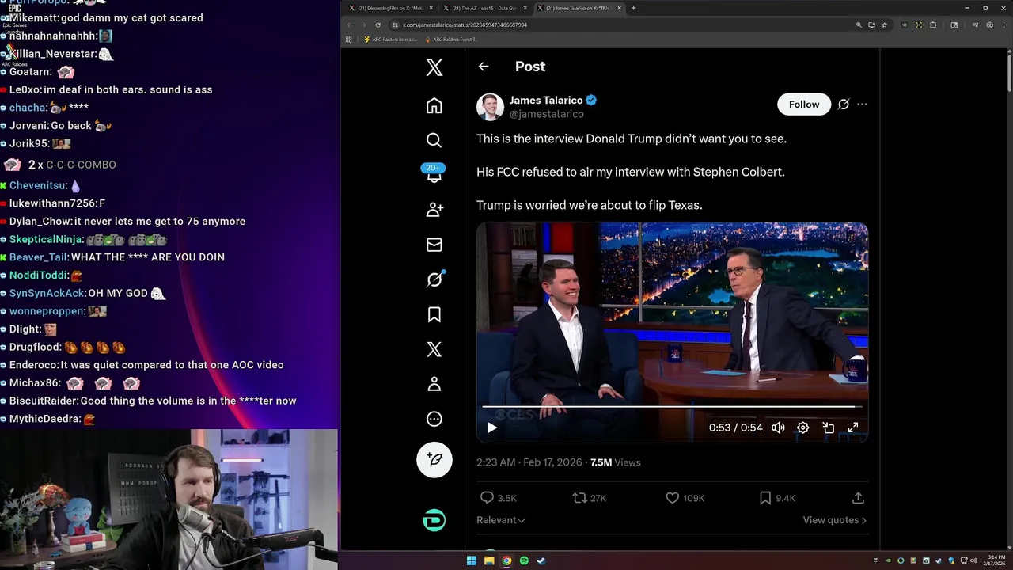1013x570 pixels.
Task: Reload the page
Action: point(378,25)
